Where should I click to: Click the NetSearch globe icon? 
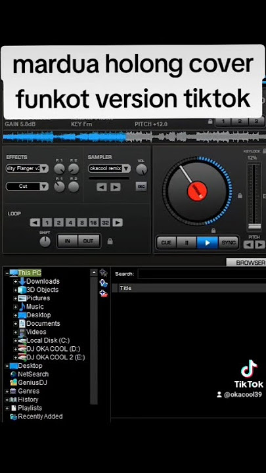point(13,374)
